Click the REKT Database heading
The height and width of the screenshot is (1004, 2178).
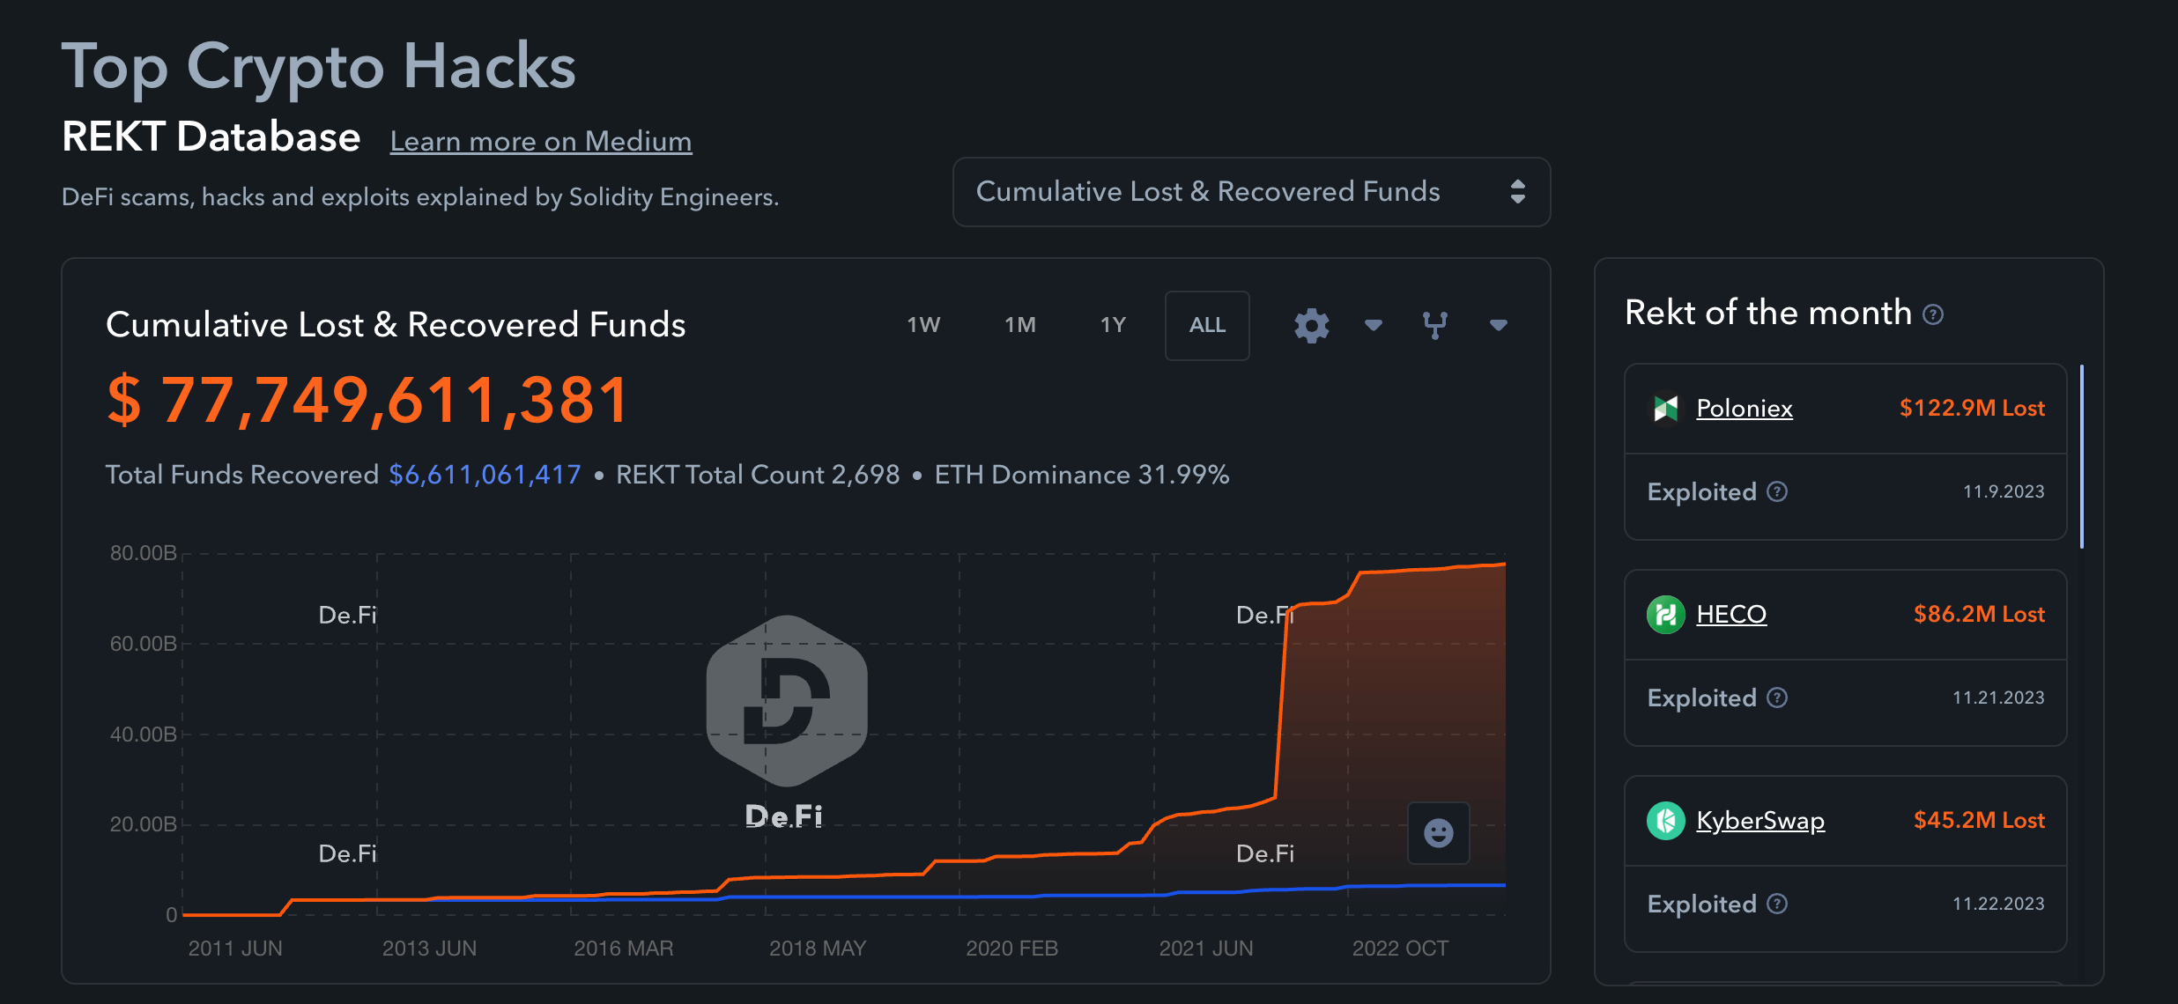pos(211,137)
